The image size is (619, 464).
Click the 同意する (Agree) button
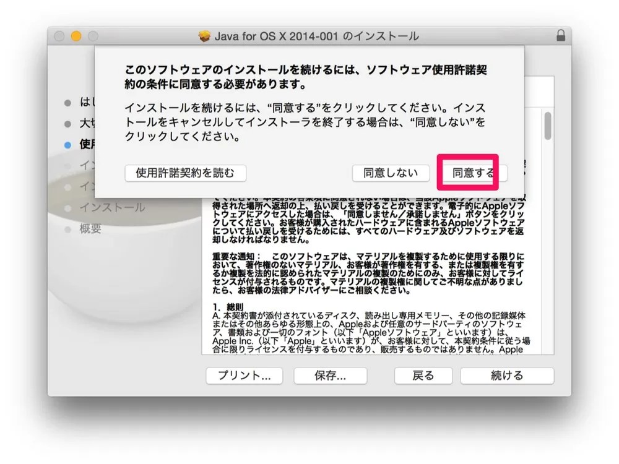pyautogui.click(x=474, y=173)
